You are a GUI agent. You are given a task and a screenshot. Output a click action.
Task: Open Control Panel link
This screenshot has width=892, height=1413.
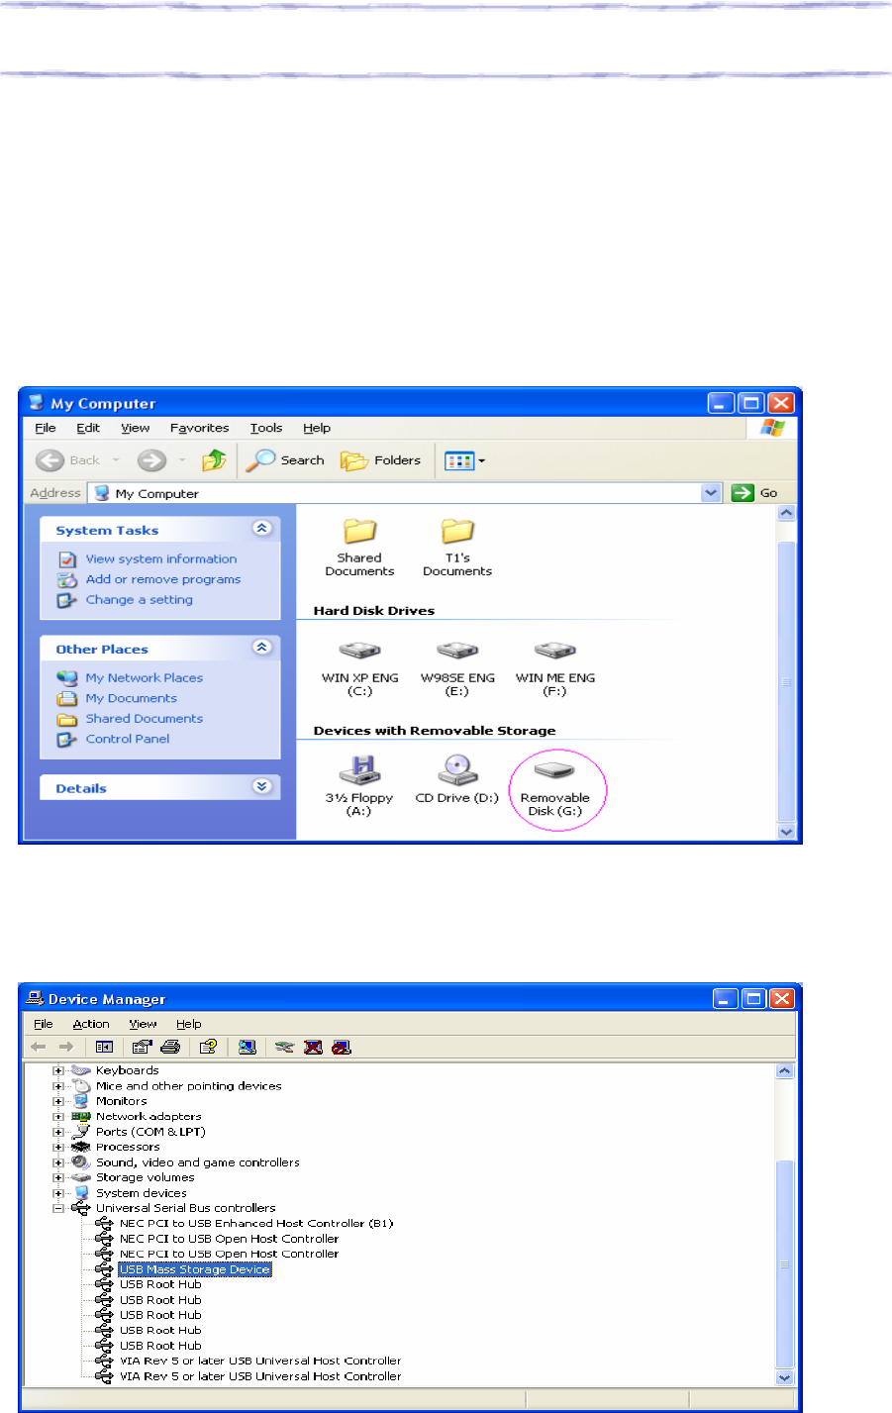pyautogui.click(x=128, y=739)
